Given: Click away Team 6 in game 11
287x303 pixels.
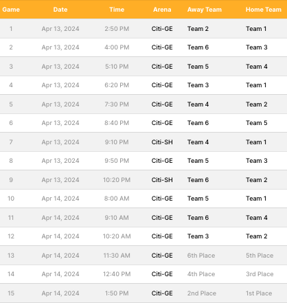Looking at the screenshot, I should (198, 218).
